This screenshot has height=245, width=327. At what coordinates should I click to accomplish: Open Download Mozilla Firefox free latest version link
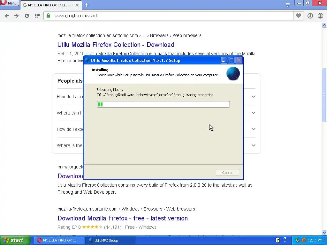123,218
